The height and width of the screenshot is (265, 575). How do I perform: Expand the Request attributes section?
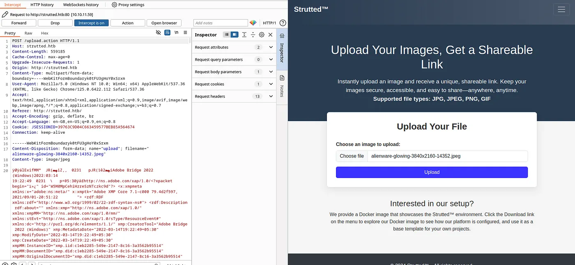[271, 47]
